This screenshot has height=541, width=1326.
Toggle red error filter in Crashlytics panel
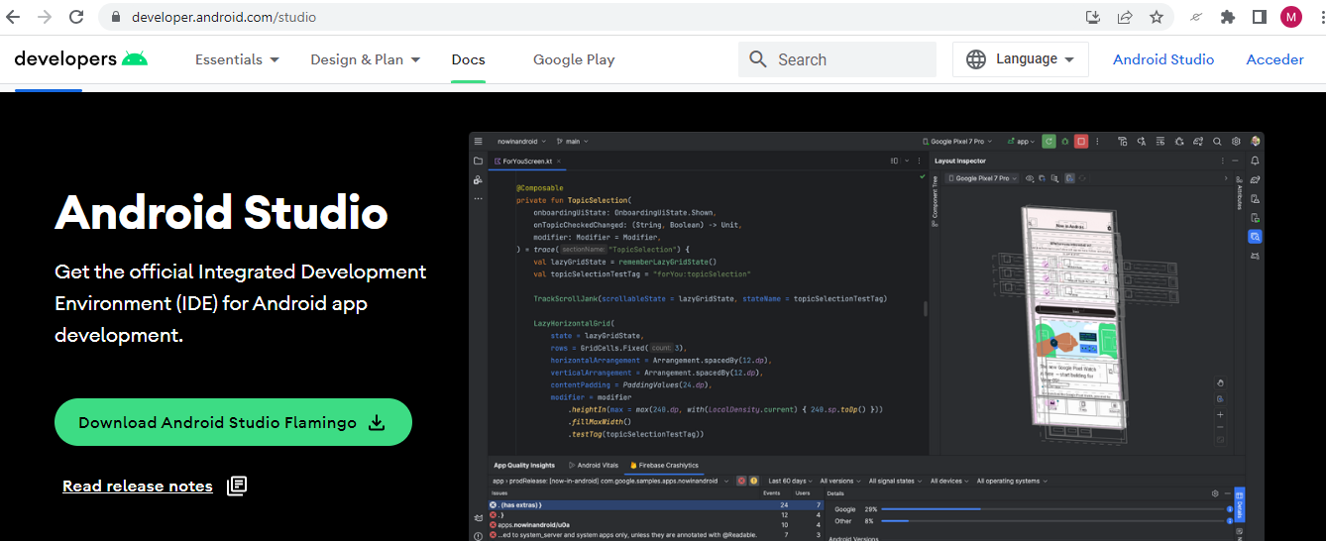tap(740, 481)
